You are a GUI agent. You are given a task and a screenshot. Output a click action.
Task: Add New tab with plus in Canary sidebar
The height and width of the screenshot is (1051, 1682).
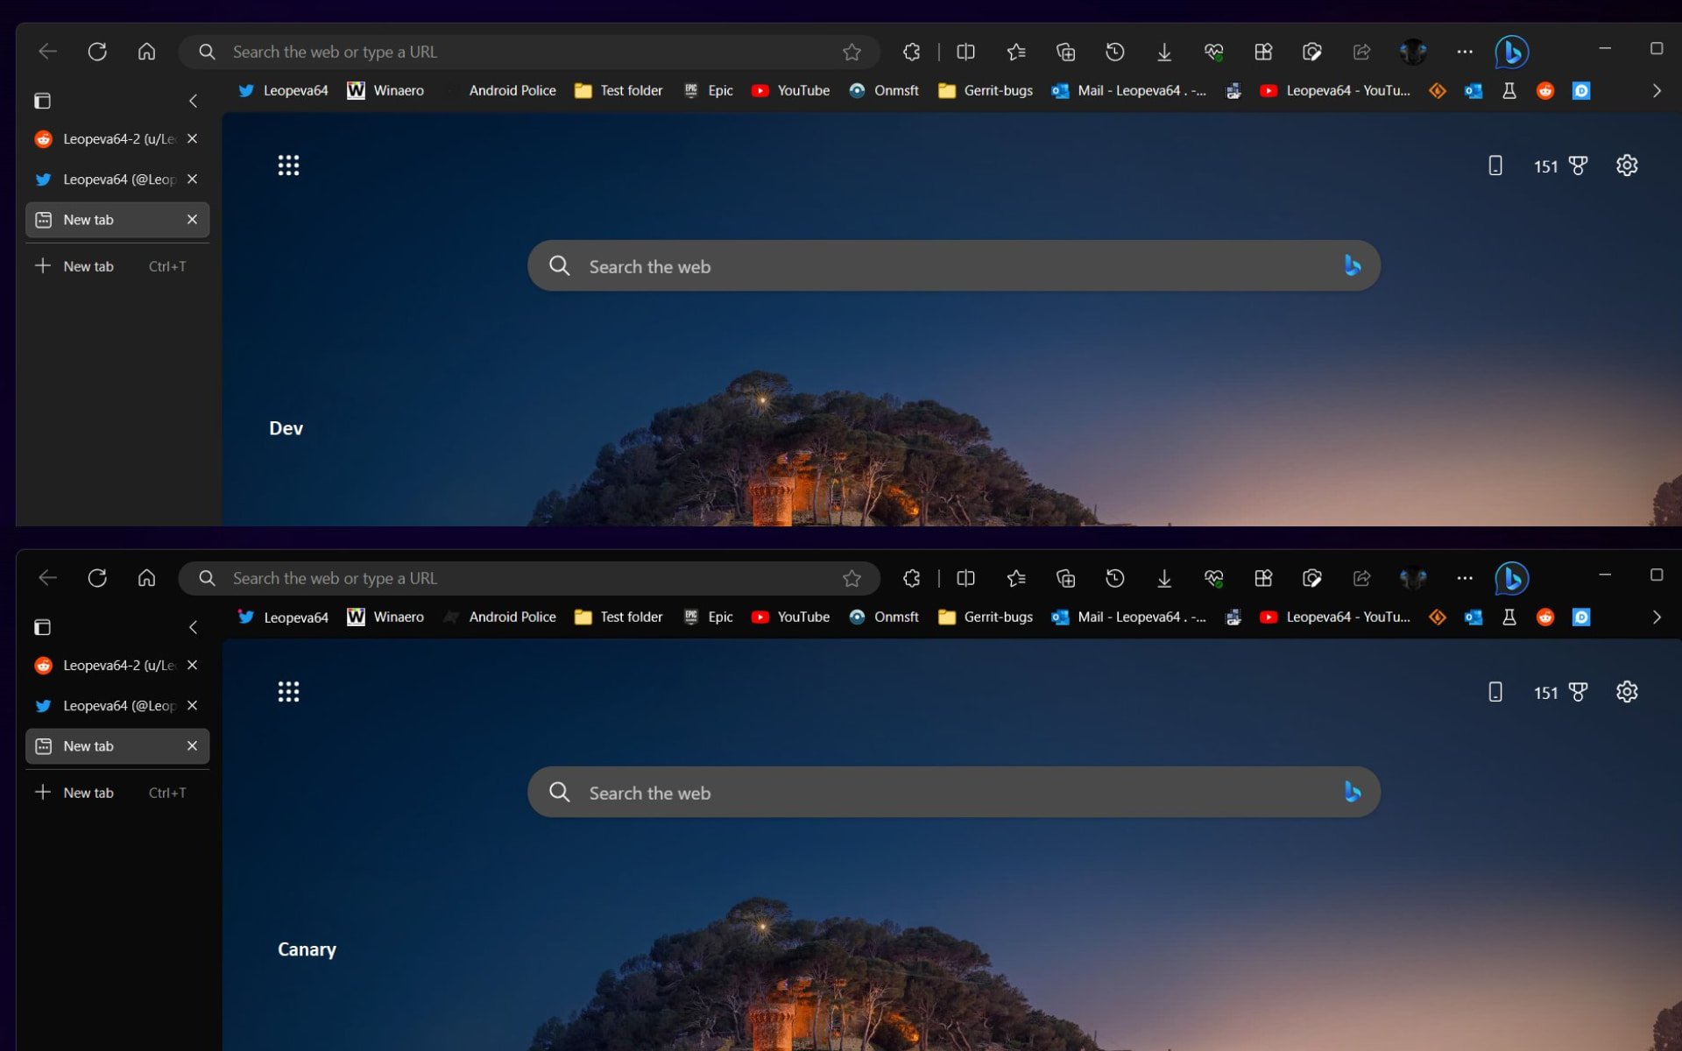point(117,793)
